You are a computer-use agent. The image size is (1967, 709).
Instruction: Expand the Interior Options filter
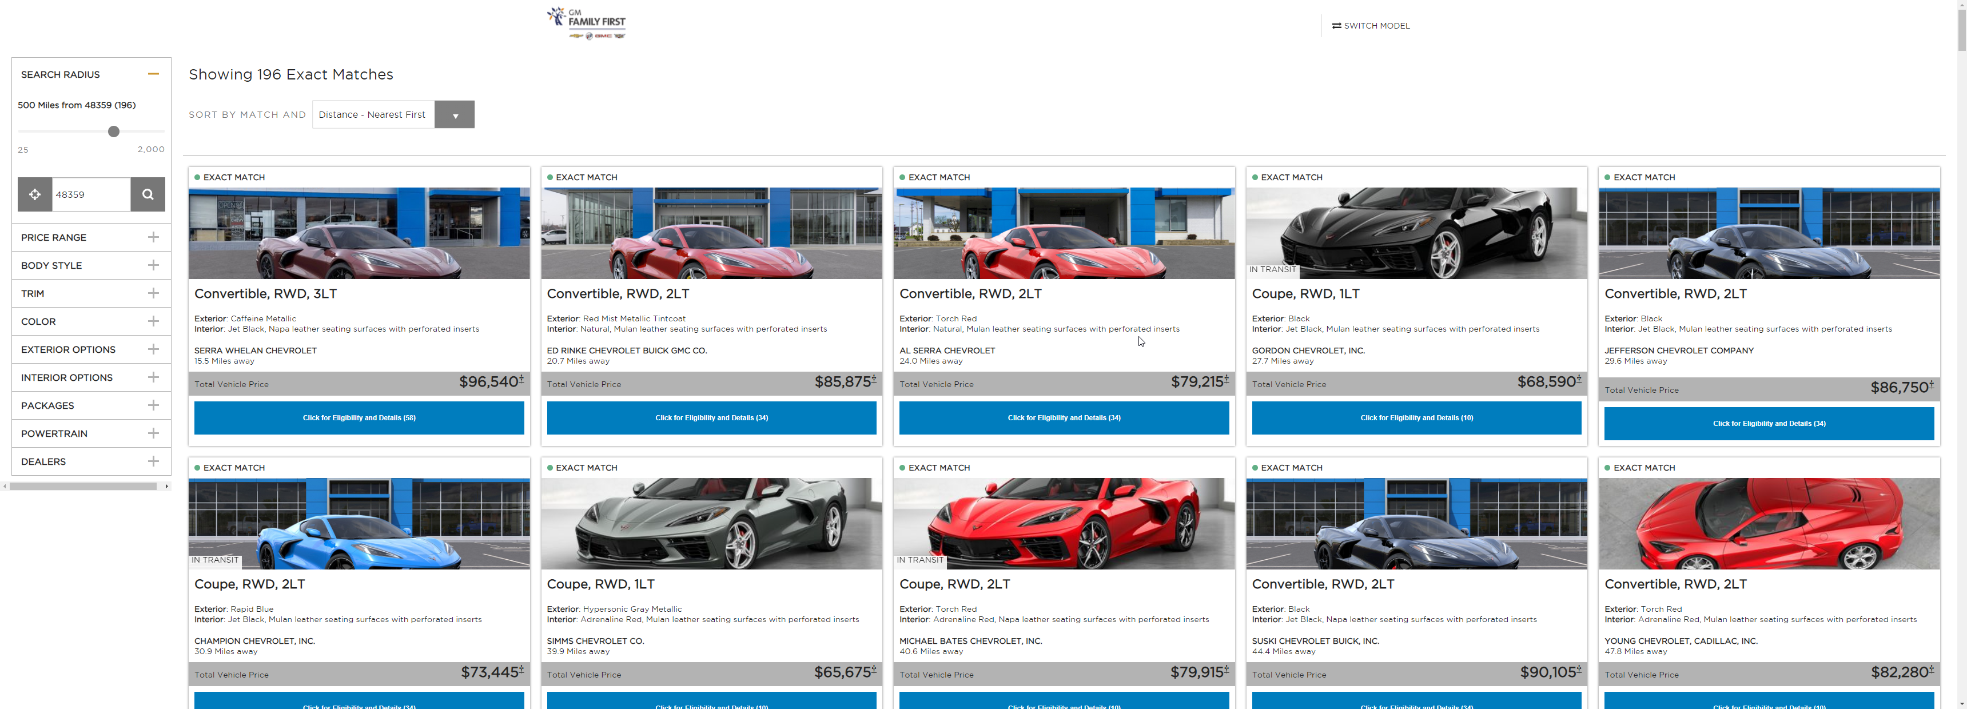tap(153, 377)
